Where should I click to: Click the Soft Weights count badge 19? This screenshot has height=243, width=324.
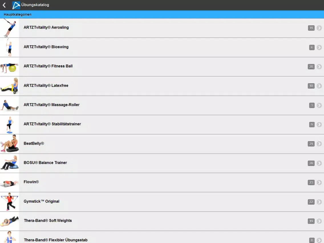click(x=311, y=221)
